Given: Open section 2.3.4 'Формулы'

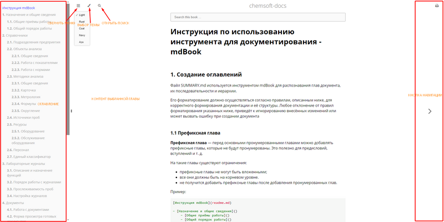Looking at the screenshot, I should (x=24, y=104).
